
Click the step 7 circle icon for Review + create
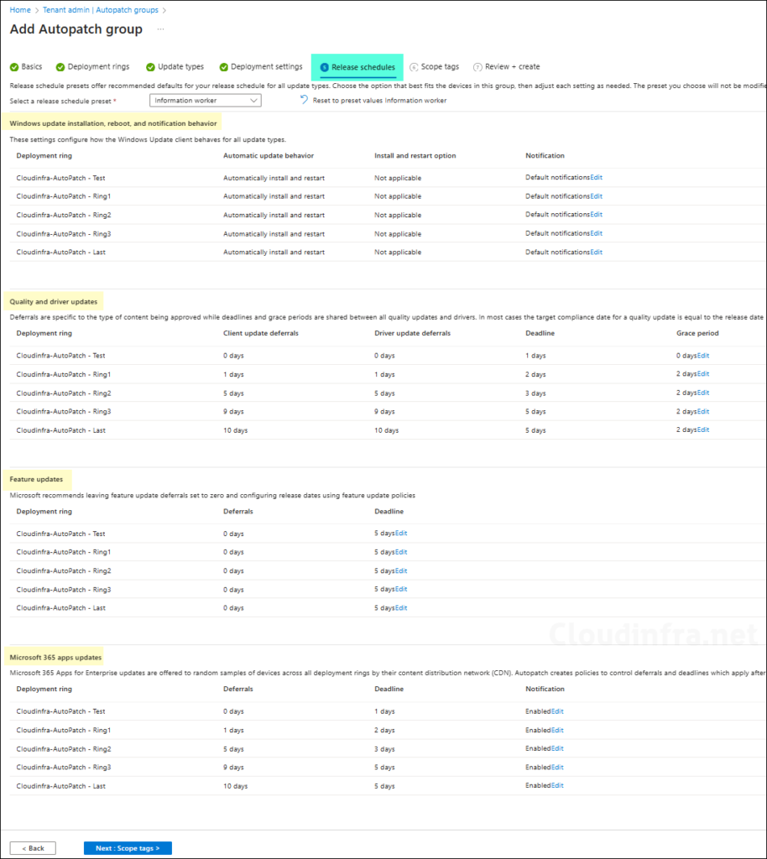tap(477, 67)
